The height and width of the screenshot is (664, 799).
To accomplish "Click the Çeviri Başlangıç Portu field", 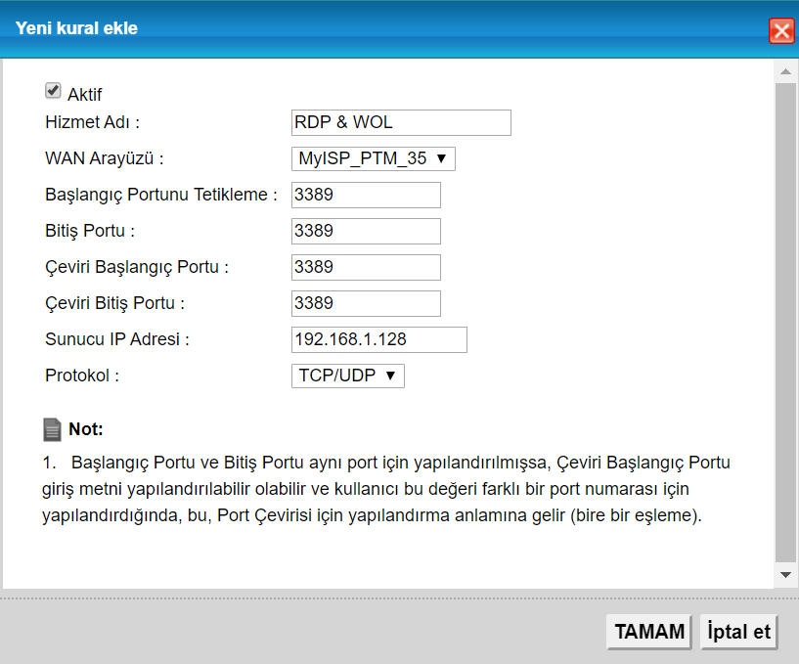I will pos(366,267).
